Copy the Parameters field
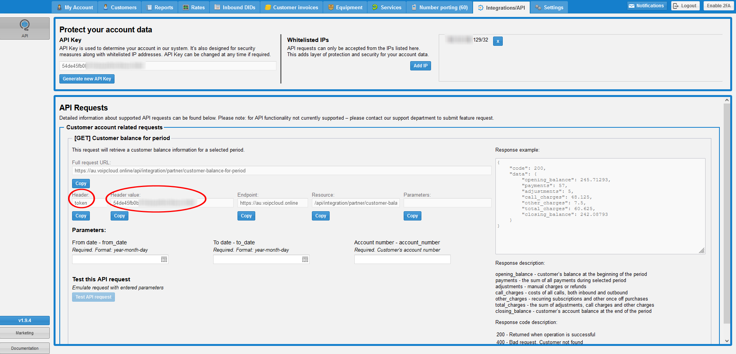 pyautogui.click(x=413, y=216)
